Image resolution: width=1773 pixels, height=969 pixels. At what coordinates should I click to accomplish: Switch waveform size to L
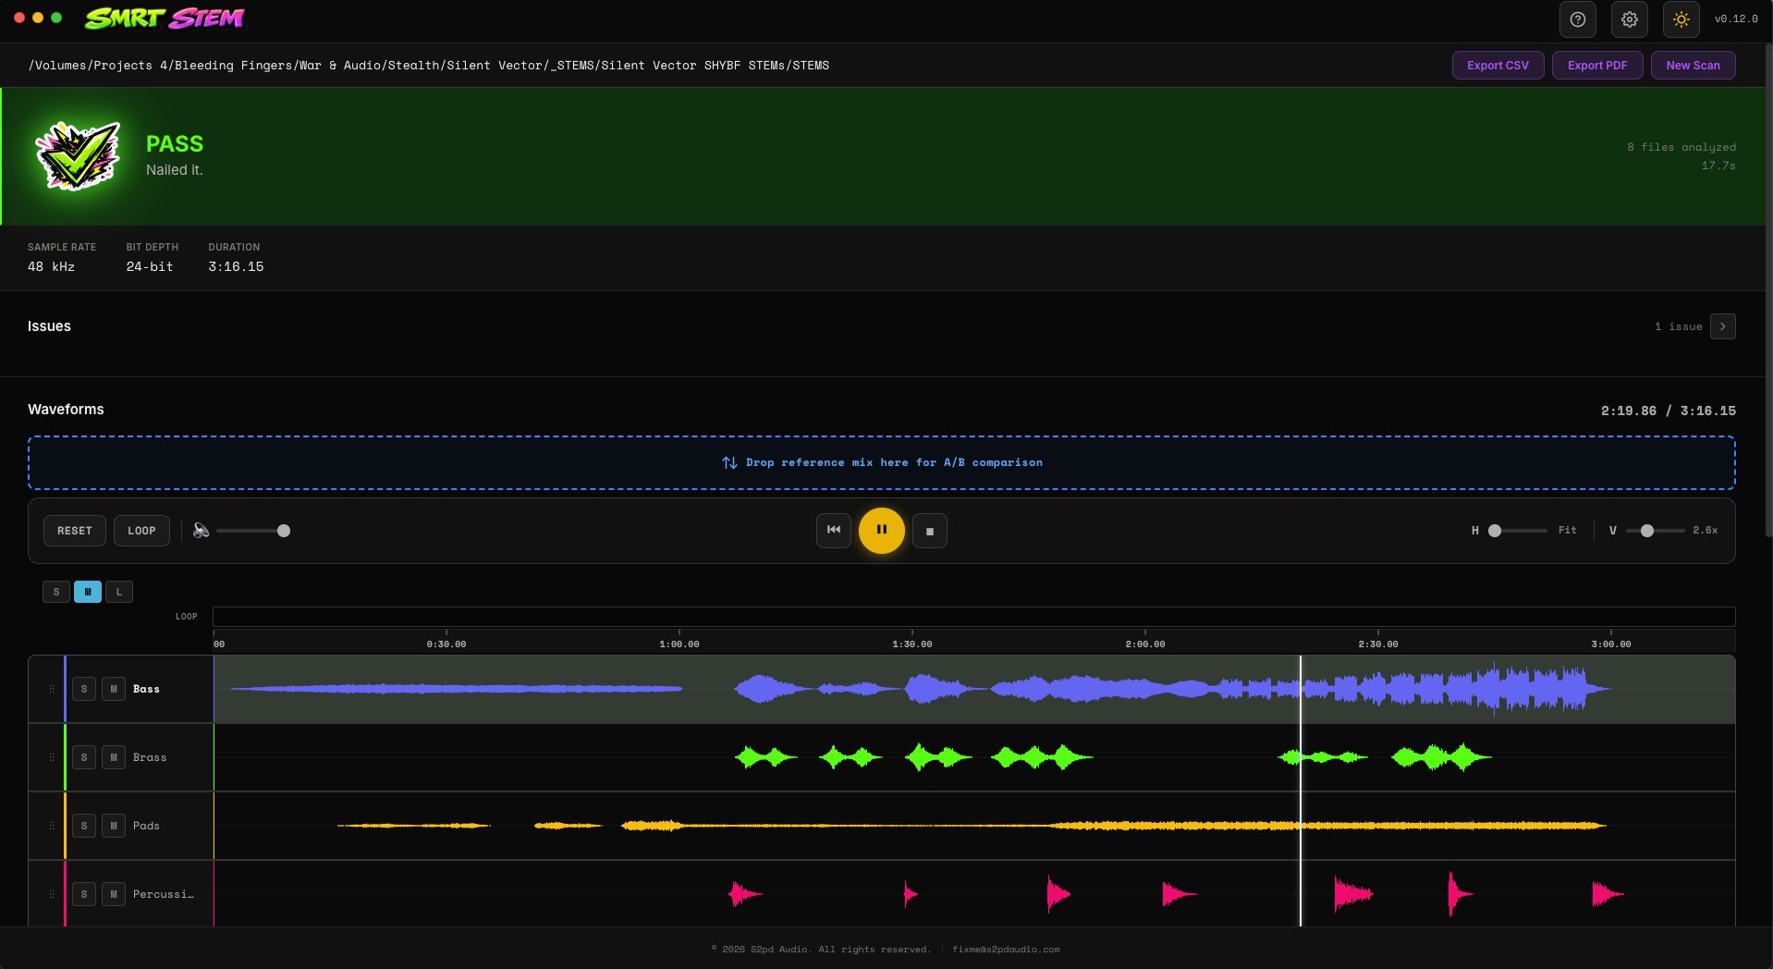(119, 592)
